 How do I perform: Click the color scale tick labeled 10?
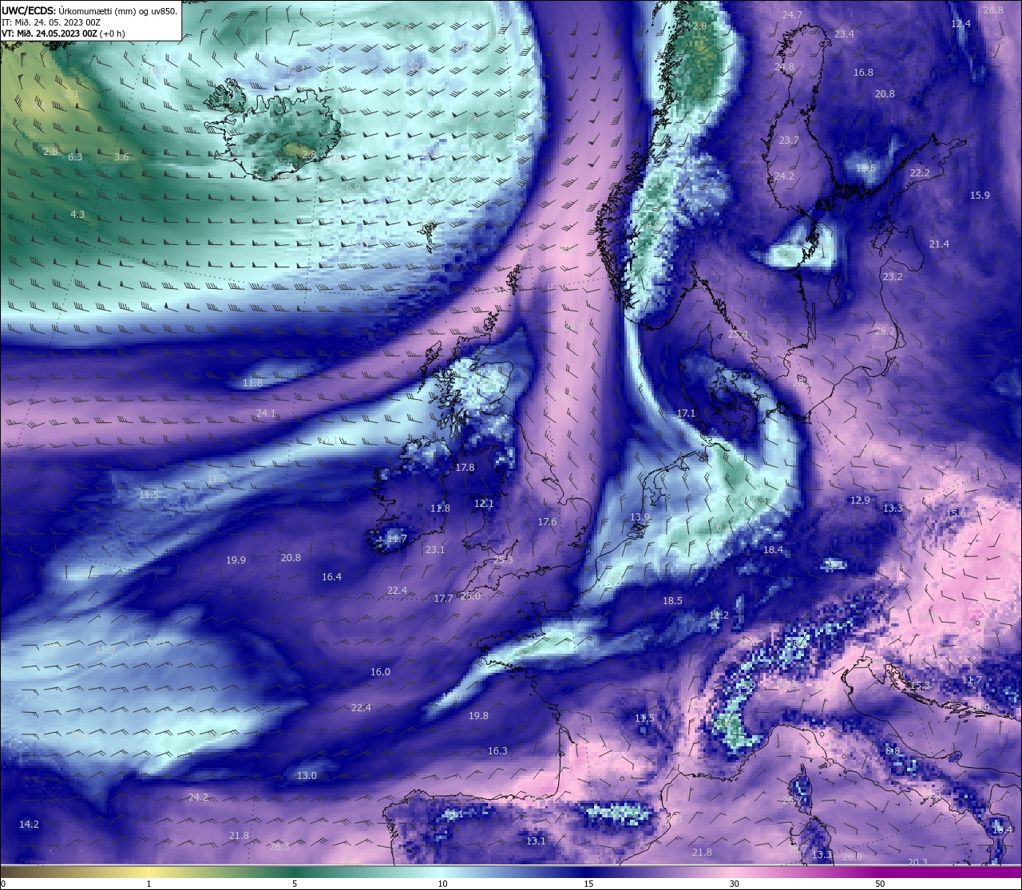coord(442,884)
